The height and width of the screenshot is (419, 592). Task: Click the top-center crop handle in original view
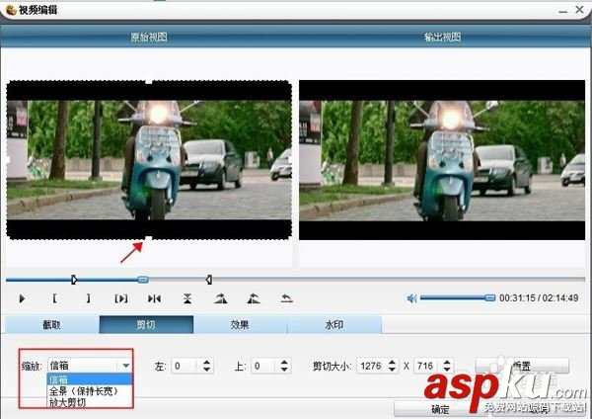click(149, 82)
